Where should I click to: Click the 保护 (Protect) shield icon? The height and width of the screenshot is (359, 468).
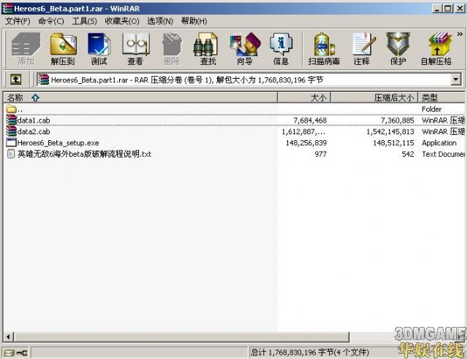pos(398,49)
